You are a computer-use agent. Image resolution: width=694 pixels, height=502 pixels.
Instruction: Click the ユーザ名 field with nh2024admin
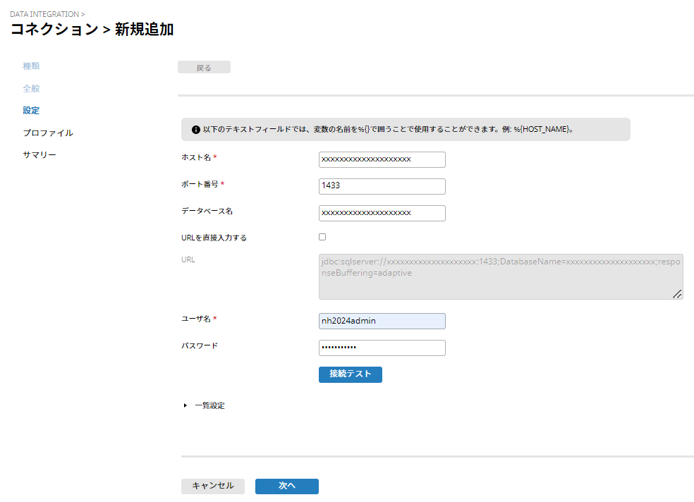[382, 321]
